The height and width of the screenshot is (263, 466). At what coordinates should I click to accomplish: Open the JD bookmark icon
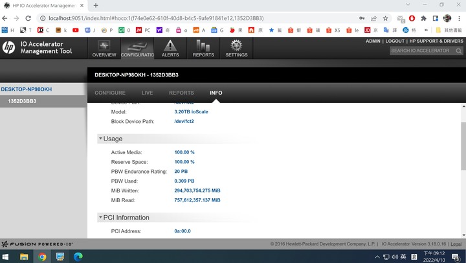(x=368, y=30)
